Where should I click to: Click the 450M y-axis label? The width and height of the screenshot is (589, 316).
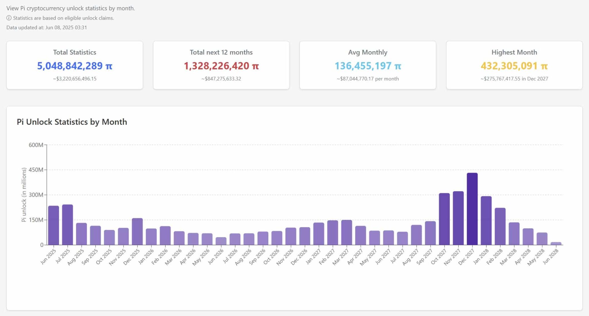pos(36,170)
